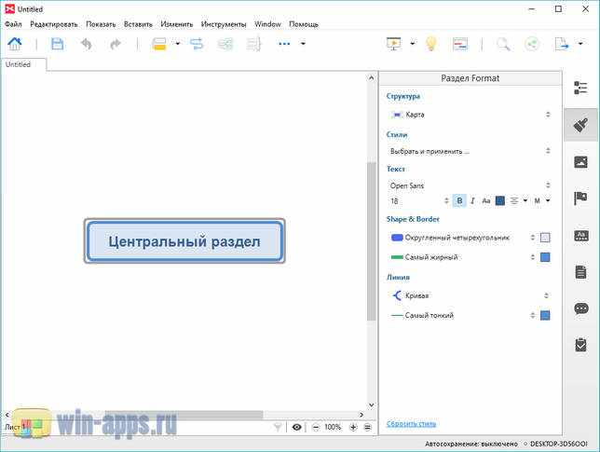Open the Comments bubble sidebar panel
Image resolution: width=600 pixels, height=452 pixels.
point(581,308)
